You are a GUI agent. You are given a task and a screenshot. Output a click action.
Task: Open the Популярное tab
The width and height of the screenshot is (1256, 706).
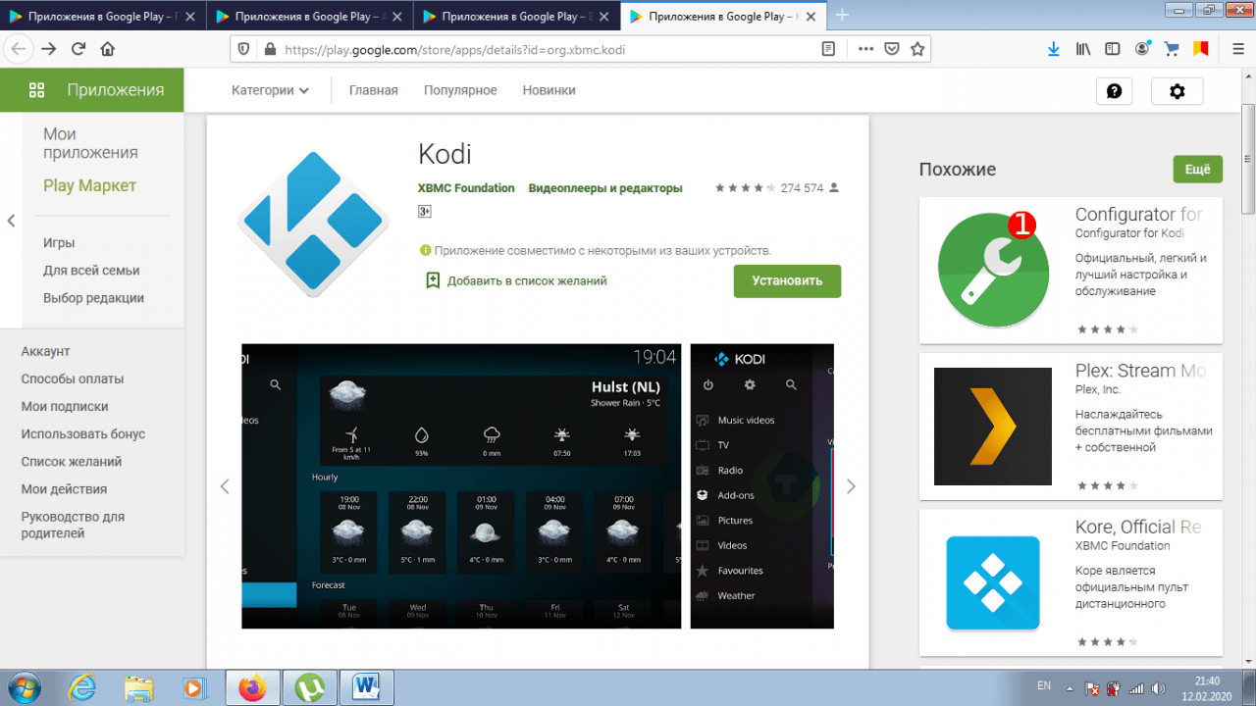point(460,90)
